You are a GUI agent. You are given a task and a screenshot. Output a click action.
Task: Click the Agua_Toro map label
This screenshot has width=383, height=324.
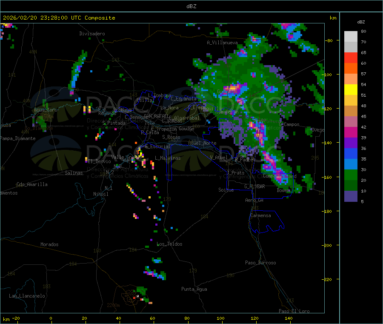46,110
